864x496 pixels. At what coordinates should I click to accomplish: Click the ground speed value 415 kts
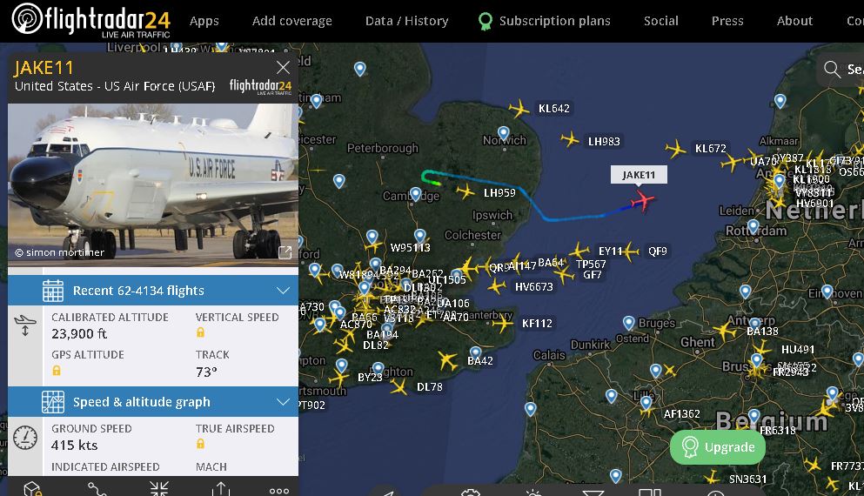pos(74,445)
